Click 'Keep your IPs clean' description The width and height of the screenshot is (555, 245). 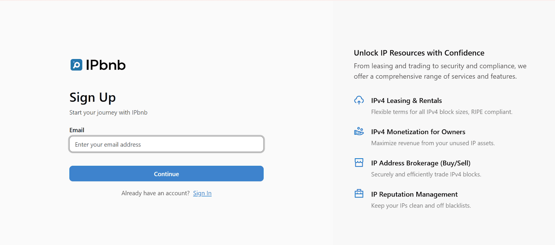coord(421,205)
